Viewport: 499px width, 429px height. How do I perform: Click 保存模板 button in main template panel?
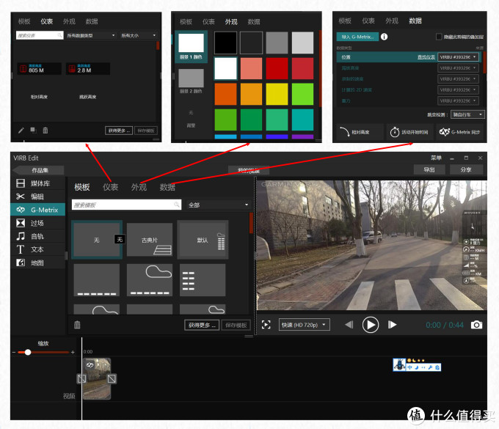(236, 325)
